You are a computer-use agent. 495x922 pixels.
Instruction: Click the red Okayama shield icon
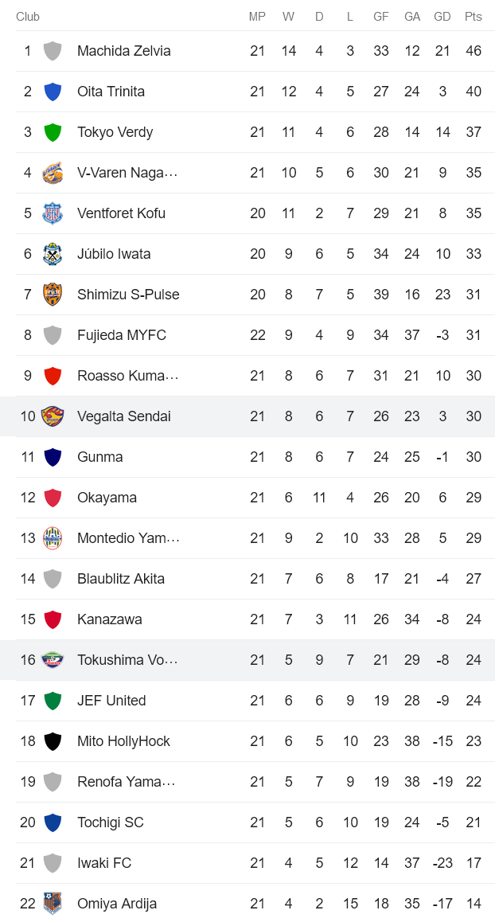pyautogui.click(x=53, y=498)
